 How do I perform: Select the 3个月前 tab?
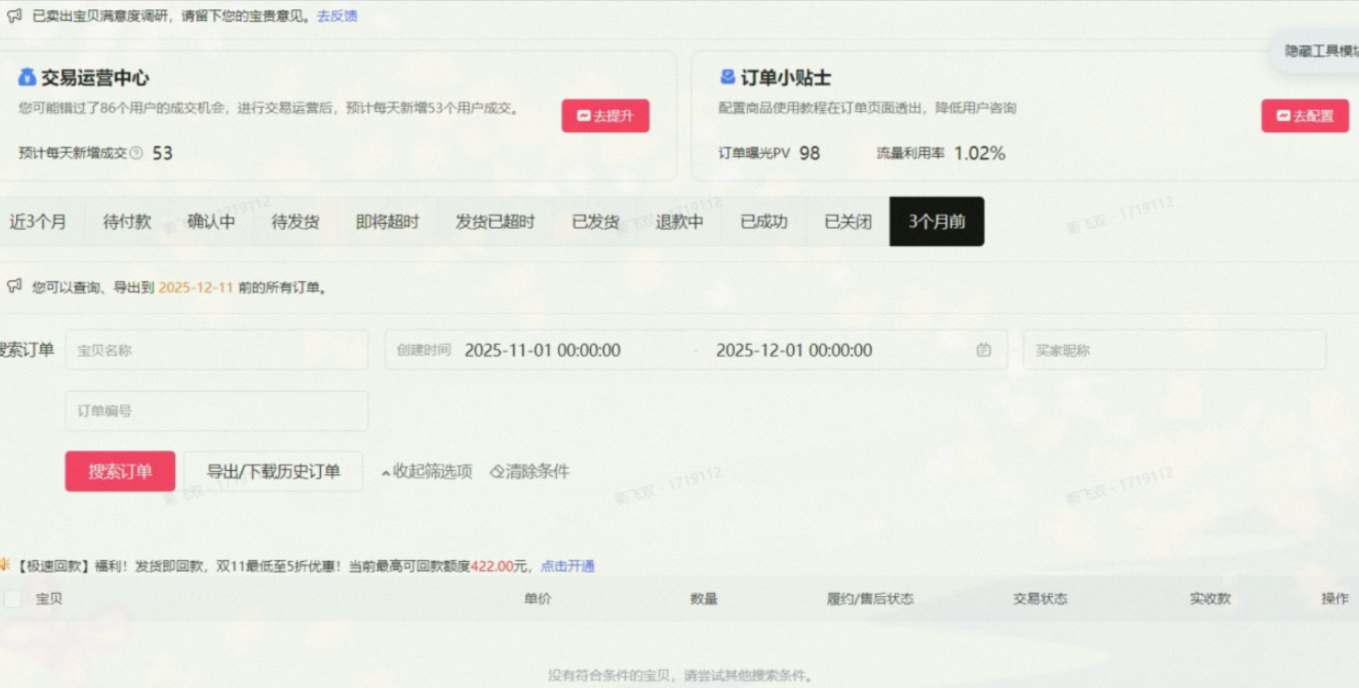click(937, 221)
